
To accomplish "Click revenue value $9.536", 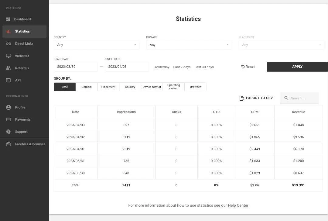I will pos(298,137).
